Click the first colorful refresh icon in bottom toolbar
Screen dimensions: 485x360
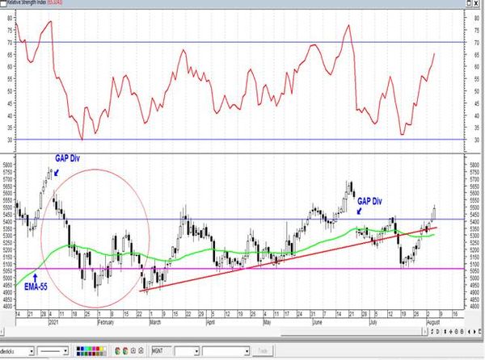pyautogui.click(x=117, y=351)
